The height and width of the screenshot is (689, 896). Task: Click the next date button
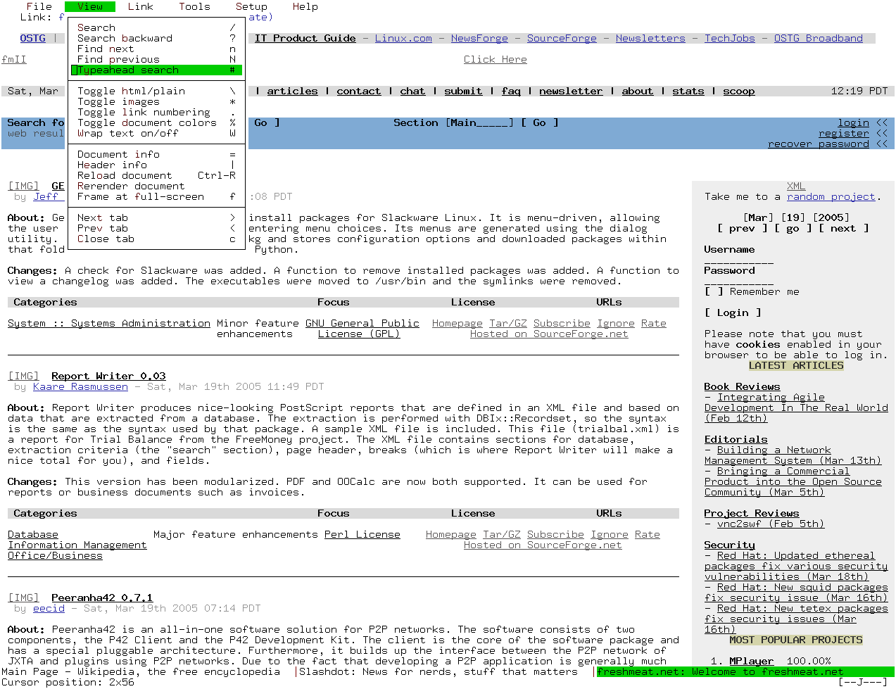pyautogui.click(x=843, y=229)
